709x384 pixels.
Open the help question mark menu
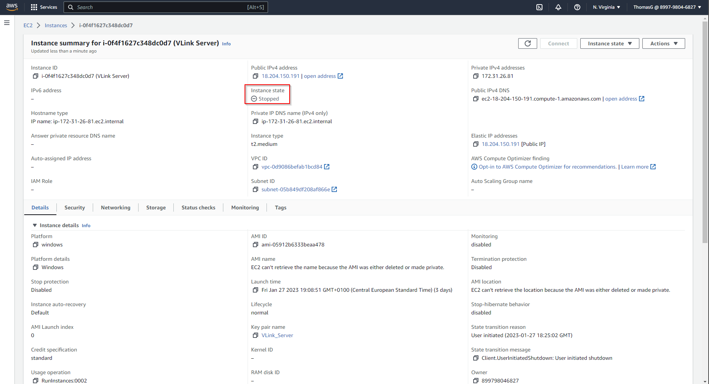click(x=577, y=7)
